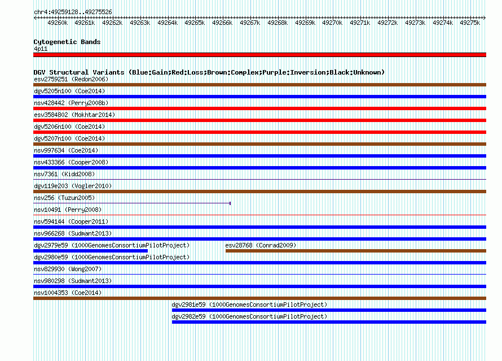
Task: Click the red 4p11 cytogenetic band bar
Action: [x=259, y=55]
